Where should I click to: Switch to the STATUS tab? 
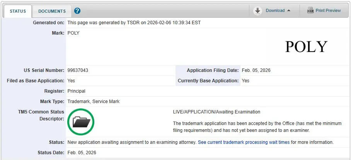pos(18,11)
